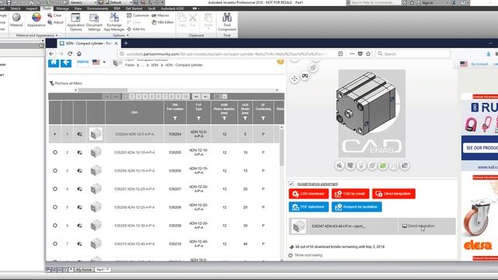Open the language flag dropdown
Viewport: 498px width, 280px height.
click(x=99, y=62)
